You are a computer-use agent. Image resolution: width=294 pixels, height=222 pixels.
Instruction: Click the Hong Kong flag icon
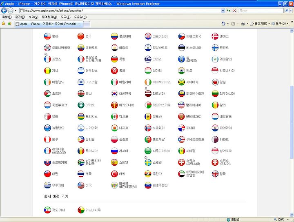[114, 71]
